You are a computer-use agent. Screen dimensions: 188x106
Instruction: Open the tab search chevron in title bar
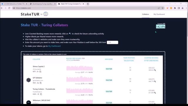[170, 4]
